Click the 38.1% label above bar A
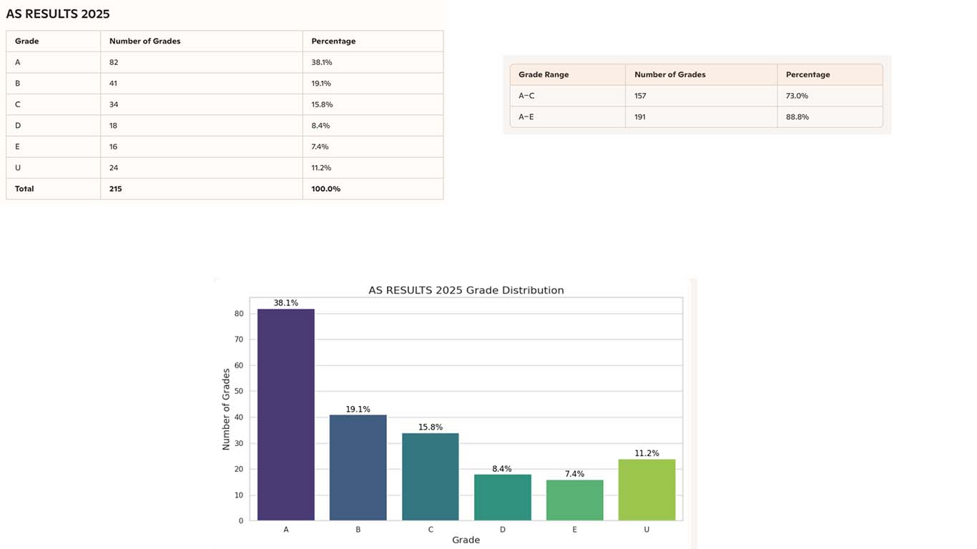Screen dimensions: 977x549 click(285, 303)
